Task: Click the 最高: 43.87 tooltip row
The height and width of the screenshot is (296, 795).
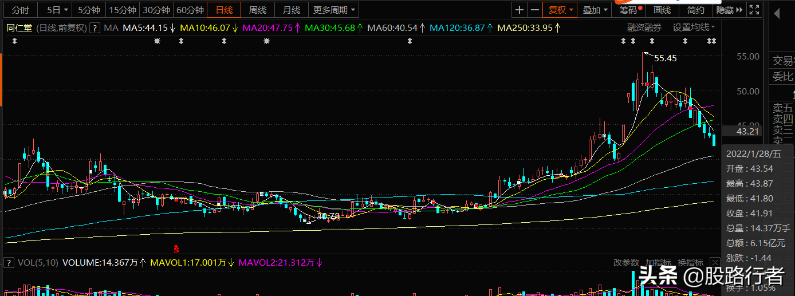Action: coord(750,184)
